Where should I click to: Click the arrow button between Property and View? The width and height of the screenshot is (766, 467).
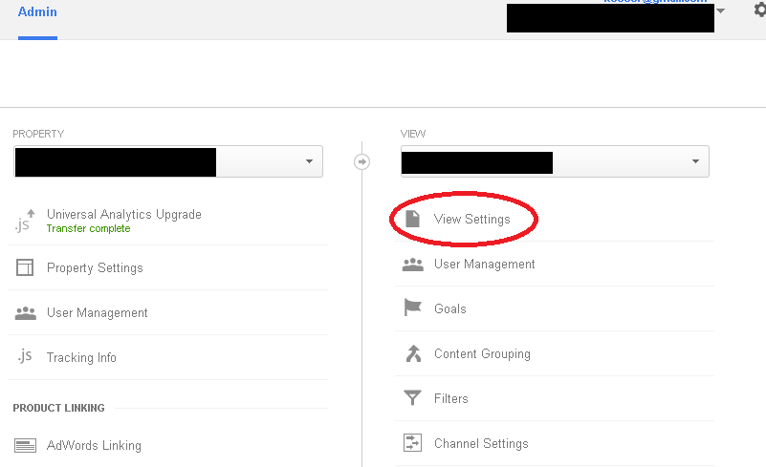(361, 161)
